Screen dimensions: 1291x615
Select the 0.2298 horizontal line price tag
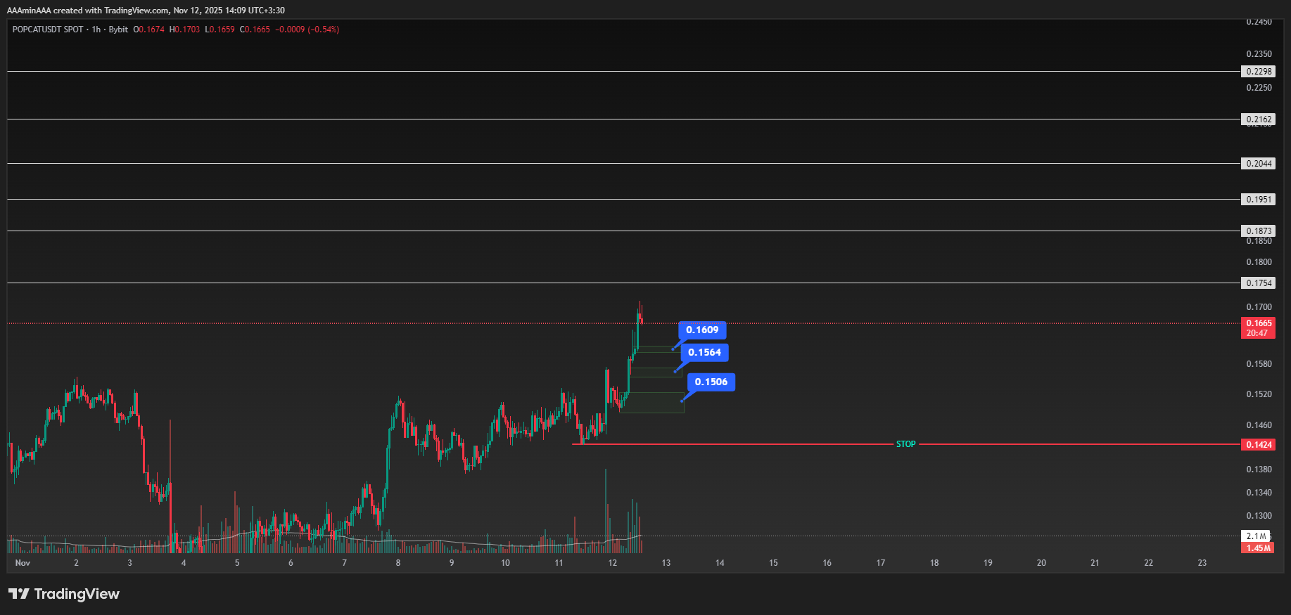tap(1259, 72)
